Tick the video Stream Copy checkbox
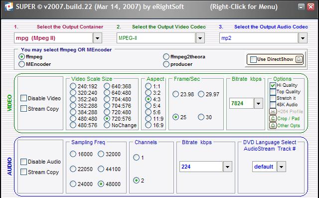319x198 pixels. (x=23, y=108)
